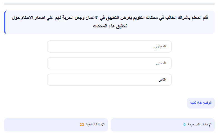Click the الأسئلة المتبقية label text
Image resolution: width=218 pixels, height=137 pixels.
pyautogui.click(x=95, y=125)
